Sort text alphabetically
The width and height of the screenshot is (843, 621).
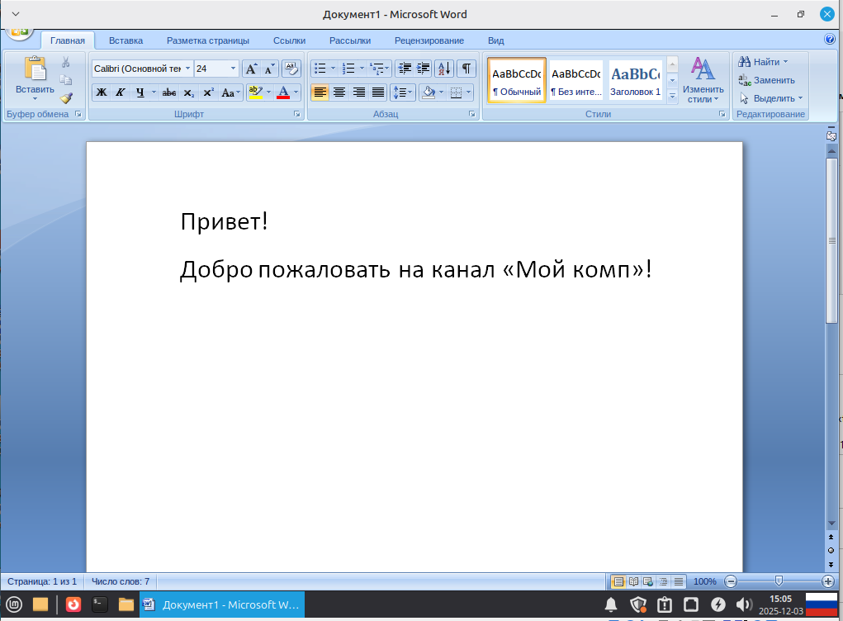click(x=444, y=69)
